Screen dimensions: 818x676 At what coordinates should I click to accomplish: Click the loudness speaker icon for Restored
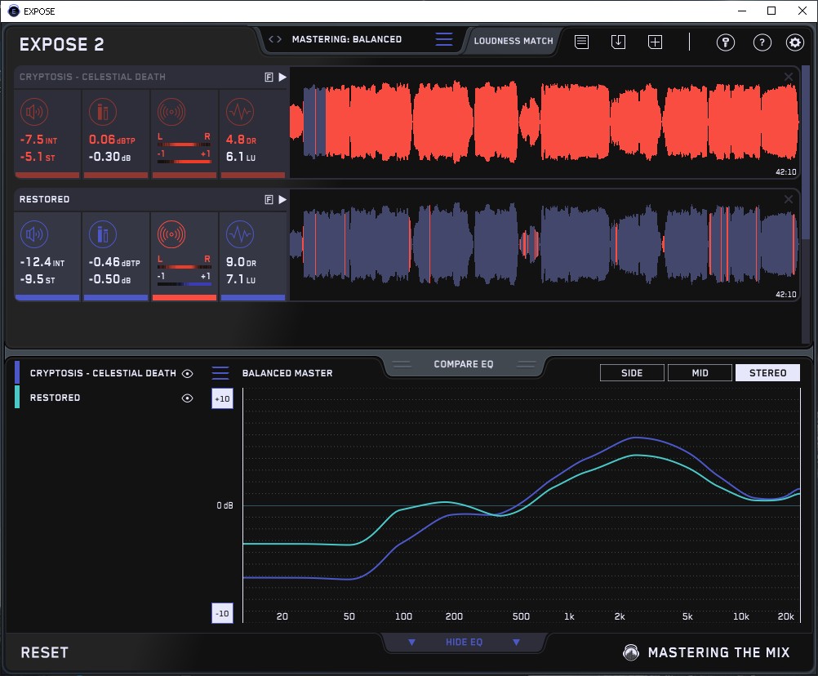pos(33,235)
